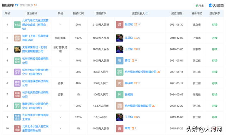This screenshot has width=226, height=136.
Task: Open 诸暨韬树企业管理合伙企业 link
Action: click(x=35, y=106)
